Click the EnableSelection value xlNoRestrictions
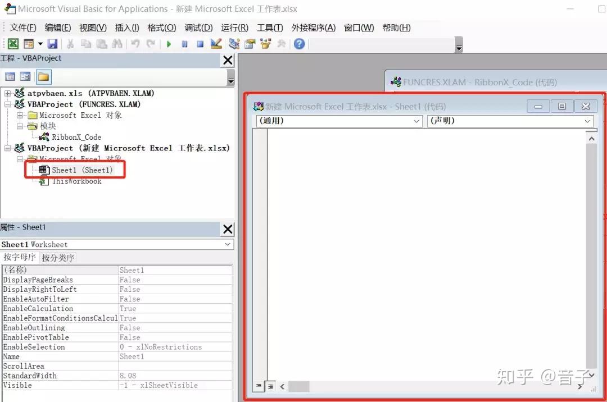Viewport: 607px width, 402px height. click(175, 347)
